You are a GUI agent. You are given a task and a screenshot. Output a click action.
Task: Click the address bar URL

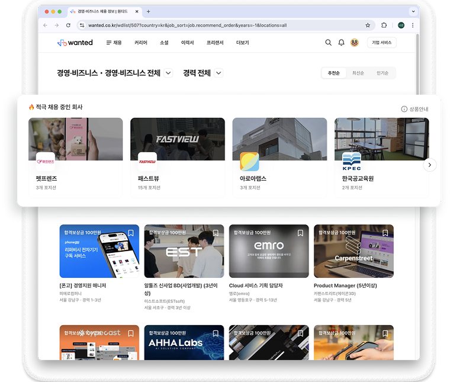[x=188, y=25]
